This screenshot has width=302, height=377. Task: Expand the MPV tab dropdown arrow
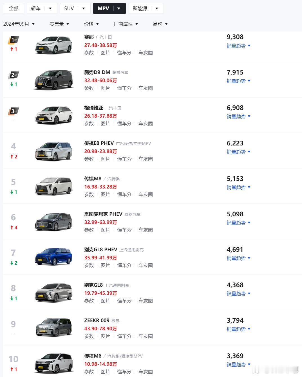point(119,8)
